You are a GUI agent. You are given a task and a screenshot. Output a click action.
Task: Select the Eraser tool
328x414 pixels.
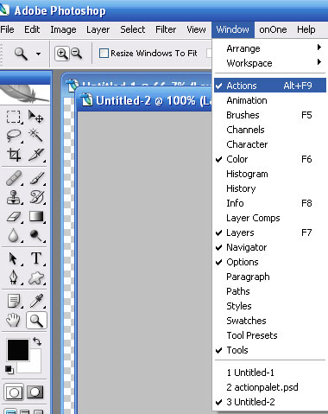tap(14, 217)
